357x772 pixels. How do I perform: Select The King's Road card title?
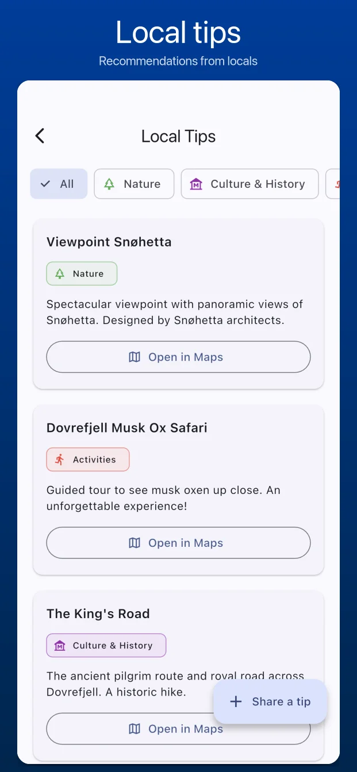98,613
